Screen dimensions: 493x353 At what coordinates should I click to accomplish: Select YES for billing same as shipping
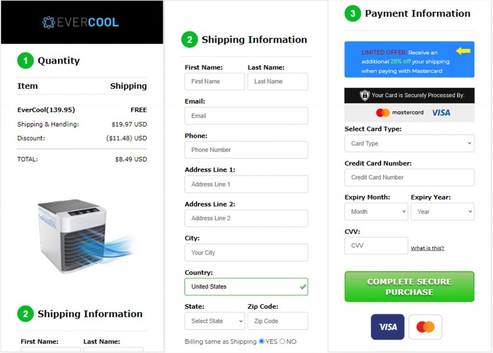click(261, 341)
